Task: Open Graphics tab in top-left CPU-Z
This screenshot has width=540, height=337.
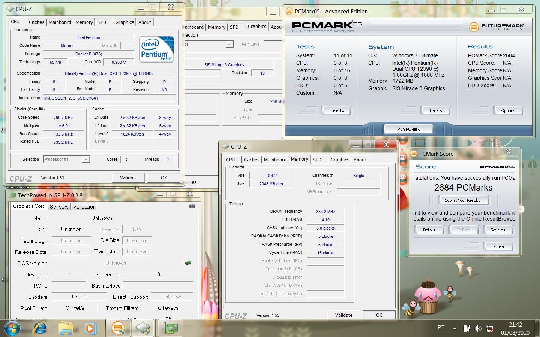Action: click(124, 22)
